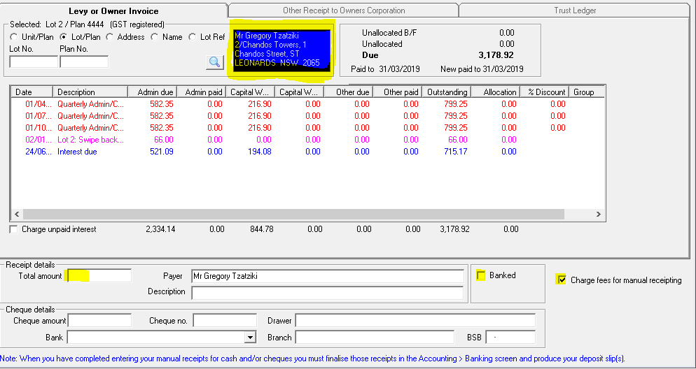Sort by the Outstanding column header
Viewport: 696px width, 369px height.
click(447, 92)
